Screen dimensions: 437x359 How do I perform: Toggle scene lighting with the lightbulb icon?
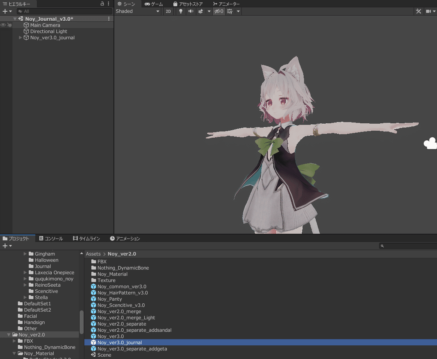pos(181,11)
